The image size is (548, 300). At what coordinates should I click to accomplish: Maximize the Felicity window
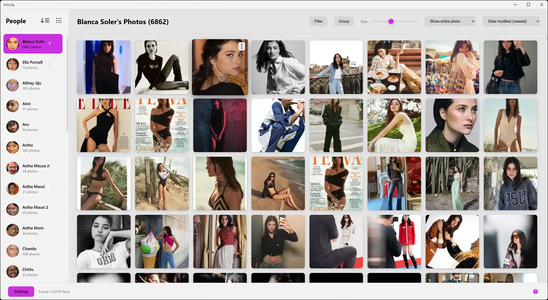click(x=528, y=4)
